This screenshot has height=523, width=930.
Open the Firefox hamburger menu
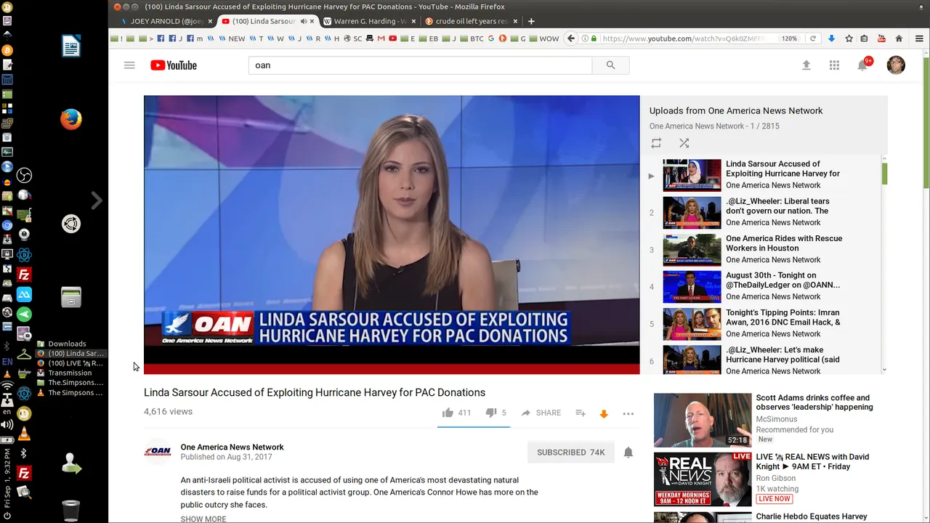pyautogui.click(x=919, y=38)
